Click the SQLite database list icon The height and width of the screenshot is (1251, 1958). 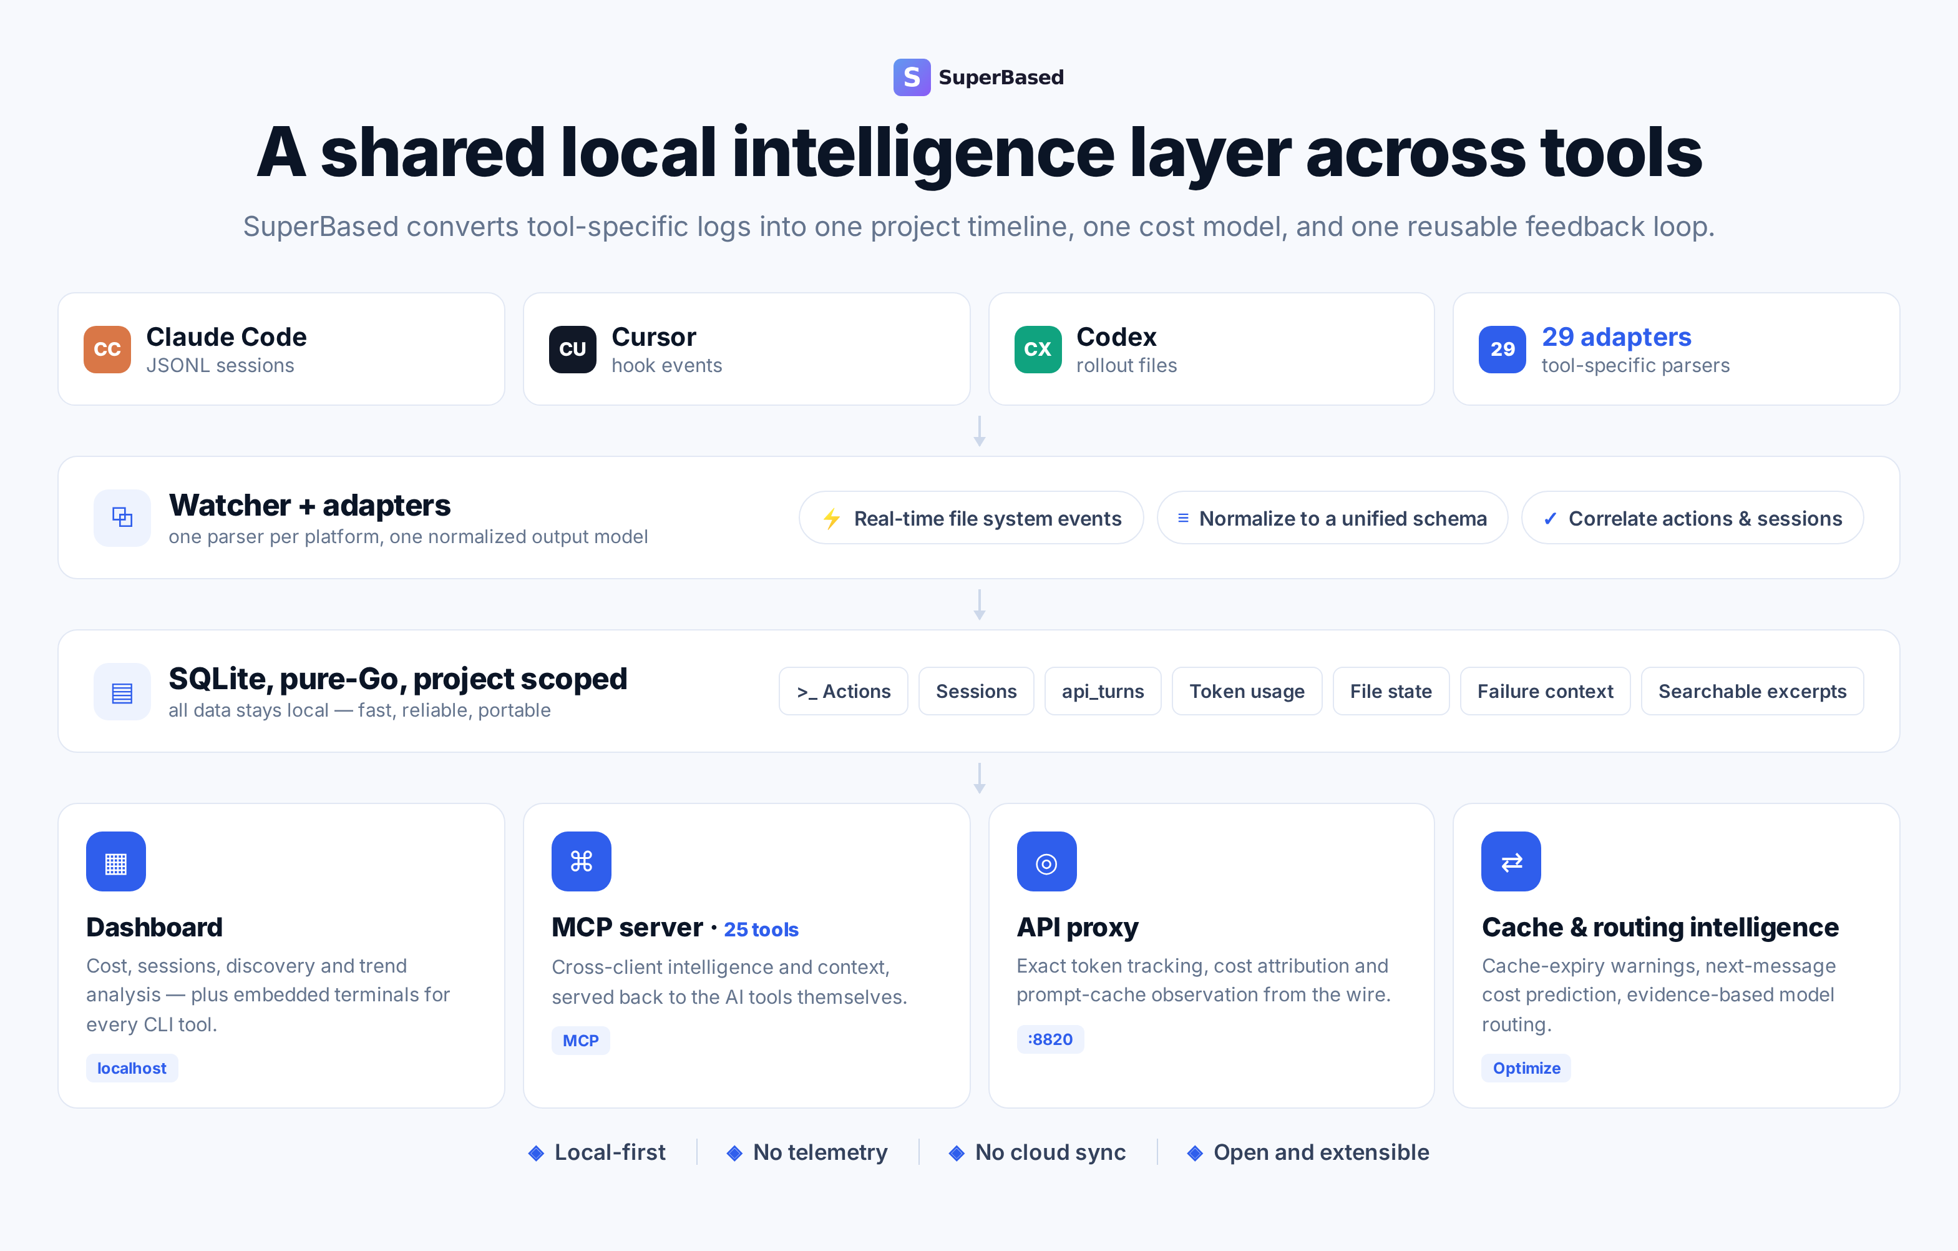point(122,692)
